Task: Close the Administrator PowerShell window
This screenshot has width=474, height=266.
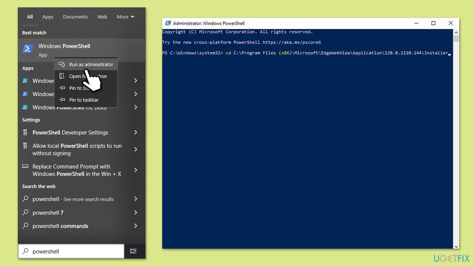Action: [451, 23]
